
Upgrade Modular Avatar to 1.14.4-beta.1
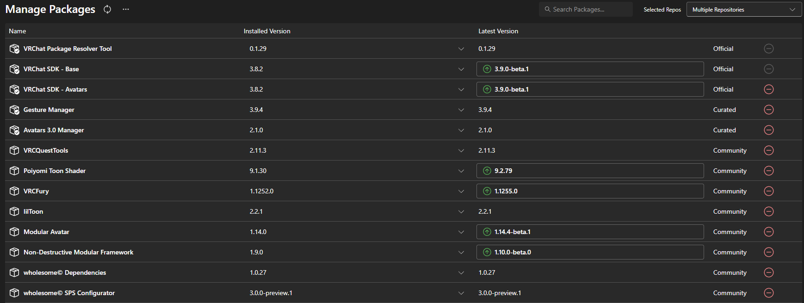click(590, 232)
